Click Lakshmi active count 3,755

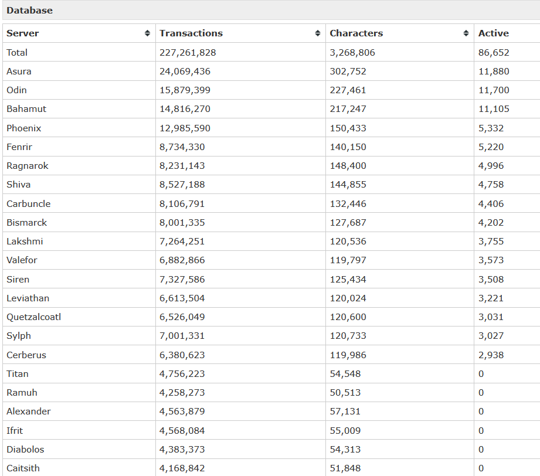(491, 241)
